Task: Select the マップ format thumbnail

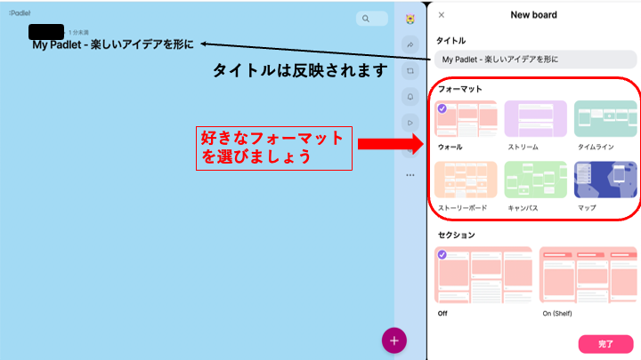Action: click(605, 180)
